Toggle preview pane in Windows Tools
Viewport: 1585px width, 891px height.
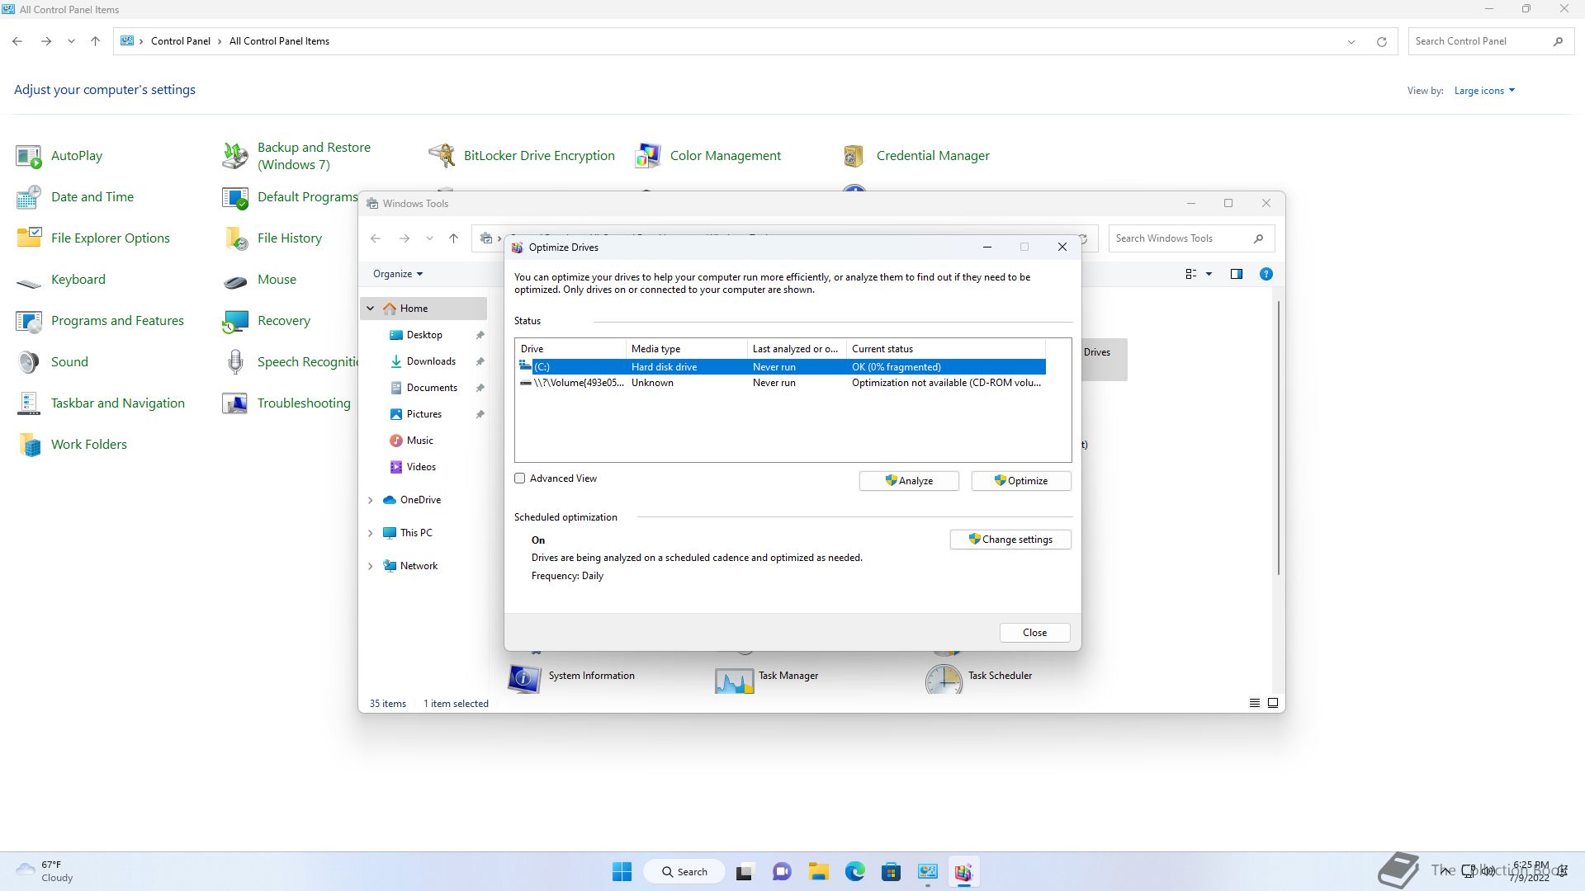point(1236,274)
